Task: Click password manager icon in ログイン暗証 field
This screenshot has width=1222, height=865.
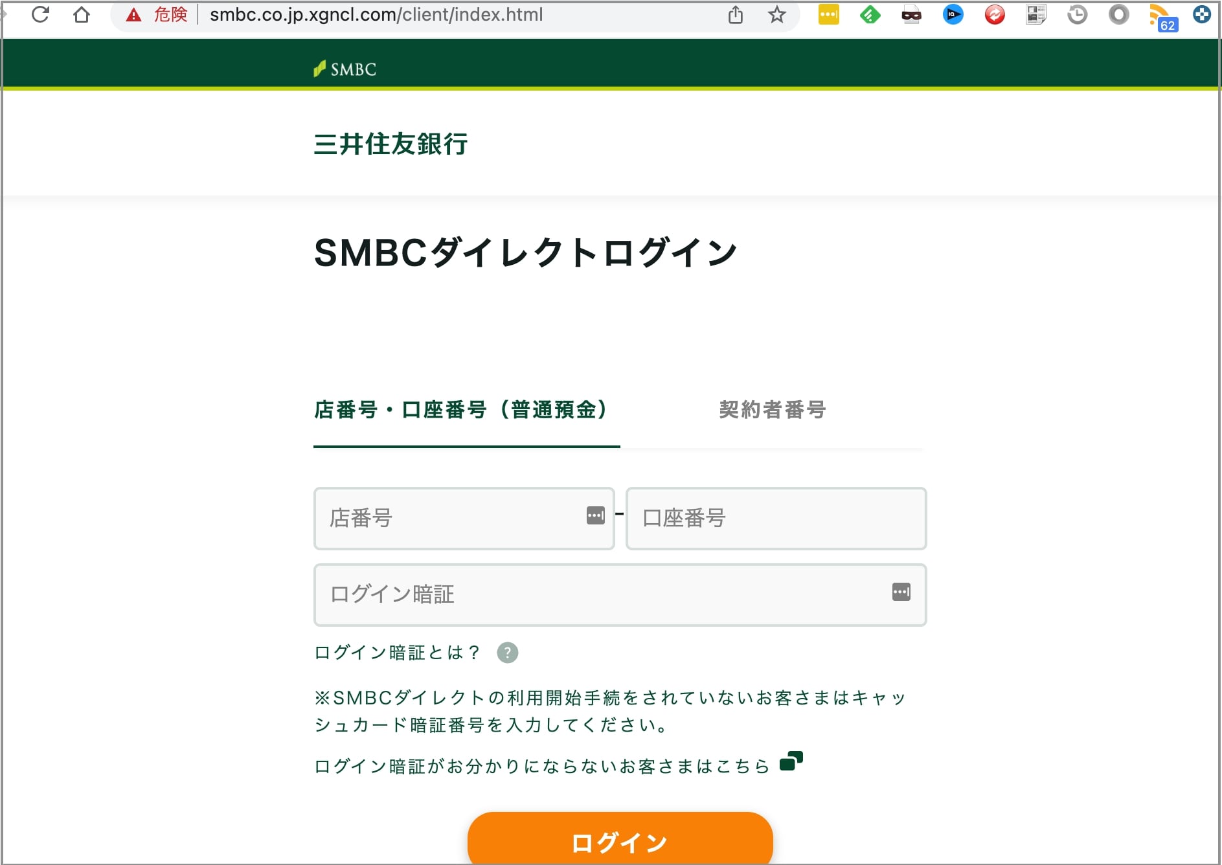Action: coord(901,592)
